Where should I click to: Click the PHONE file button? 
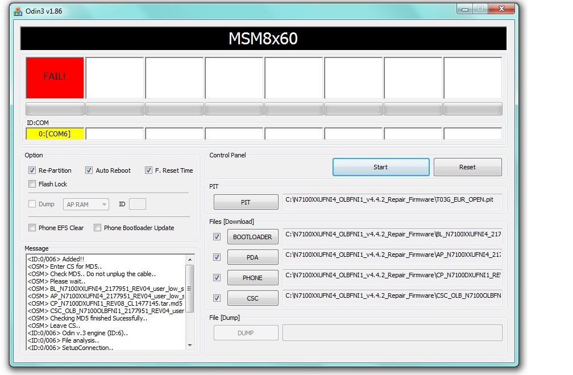click(x=252, y=278)
